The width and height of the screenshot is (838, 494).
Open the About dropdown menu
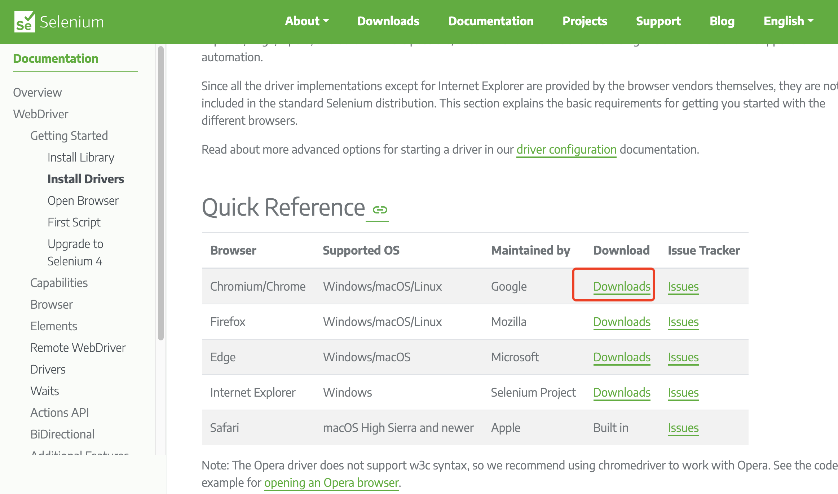(x=307, y=21)
